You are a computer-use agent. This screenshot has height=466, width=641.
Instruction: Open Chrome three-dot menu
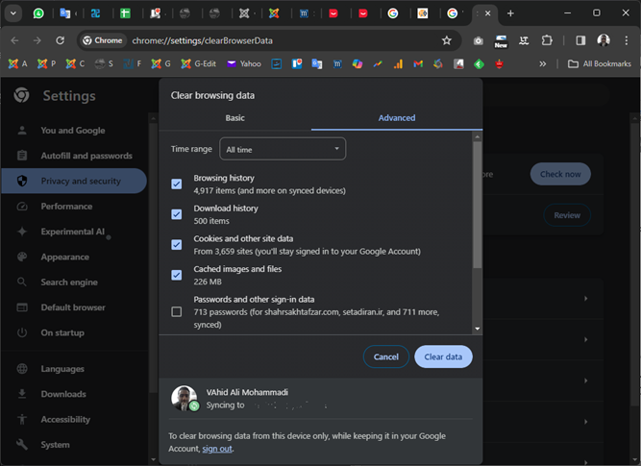(x=627, y=40)
